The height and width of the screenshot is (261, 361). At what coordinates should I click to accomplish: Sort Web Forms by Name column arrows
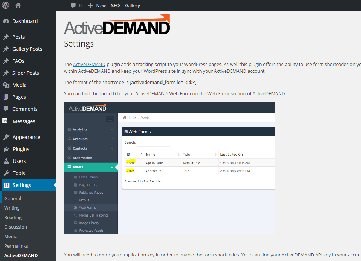click(179, 154)
